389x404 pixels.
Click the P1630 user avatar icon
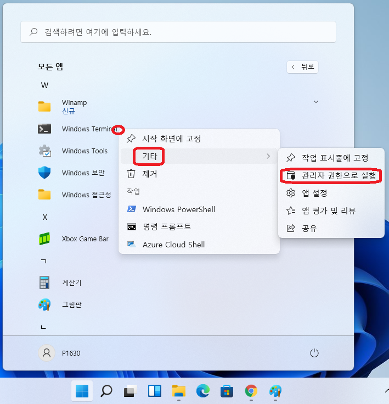(x=47, y=353)
